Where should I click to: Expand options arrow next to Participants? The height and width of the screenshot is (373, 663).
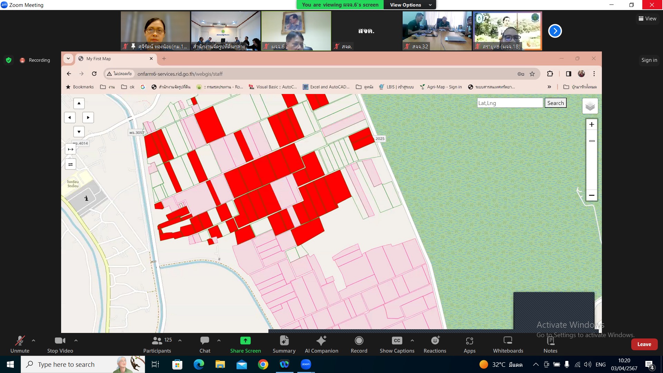coord(180,341)
